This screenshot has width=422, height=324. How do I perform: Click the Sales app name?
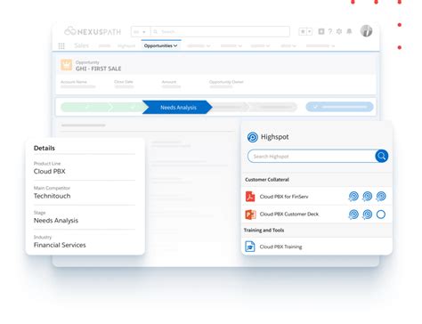point(81,45)
